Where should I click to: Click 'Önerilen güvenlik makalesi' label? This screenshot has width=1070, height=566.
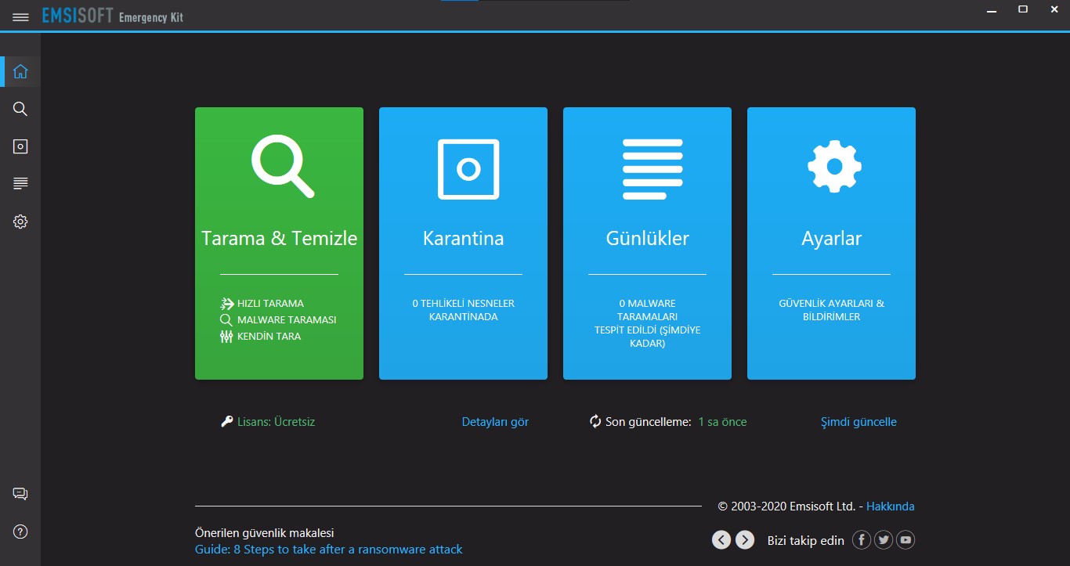[x=264, y=533]
